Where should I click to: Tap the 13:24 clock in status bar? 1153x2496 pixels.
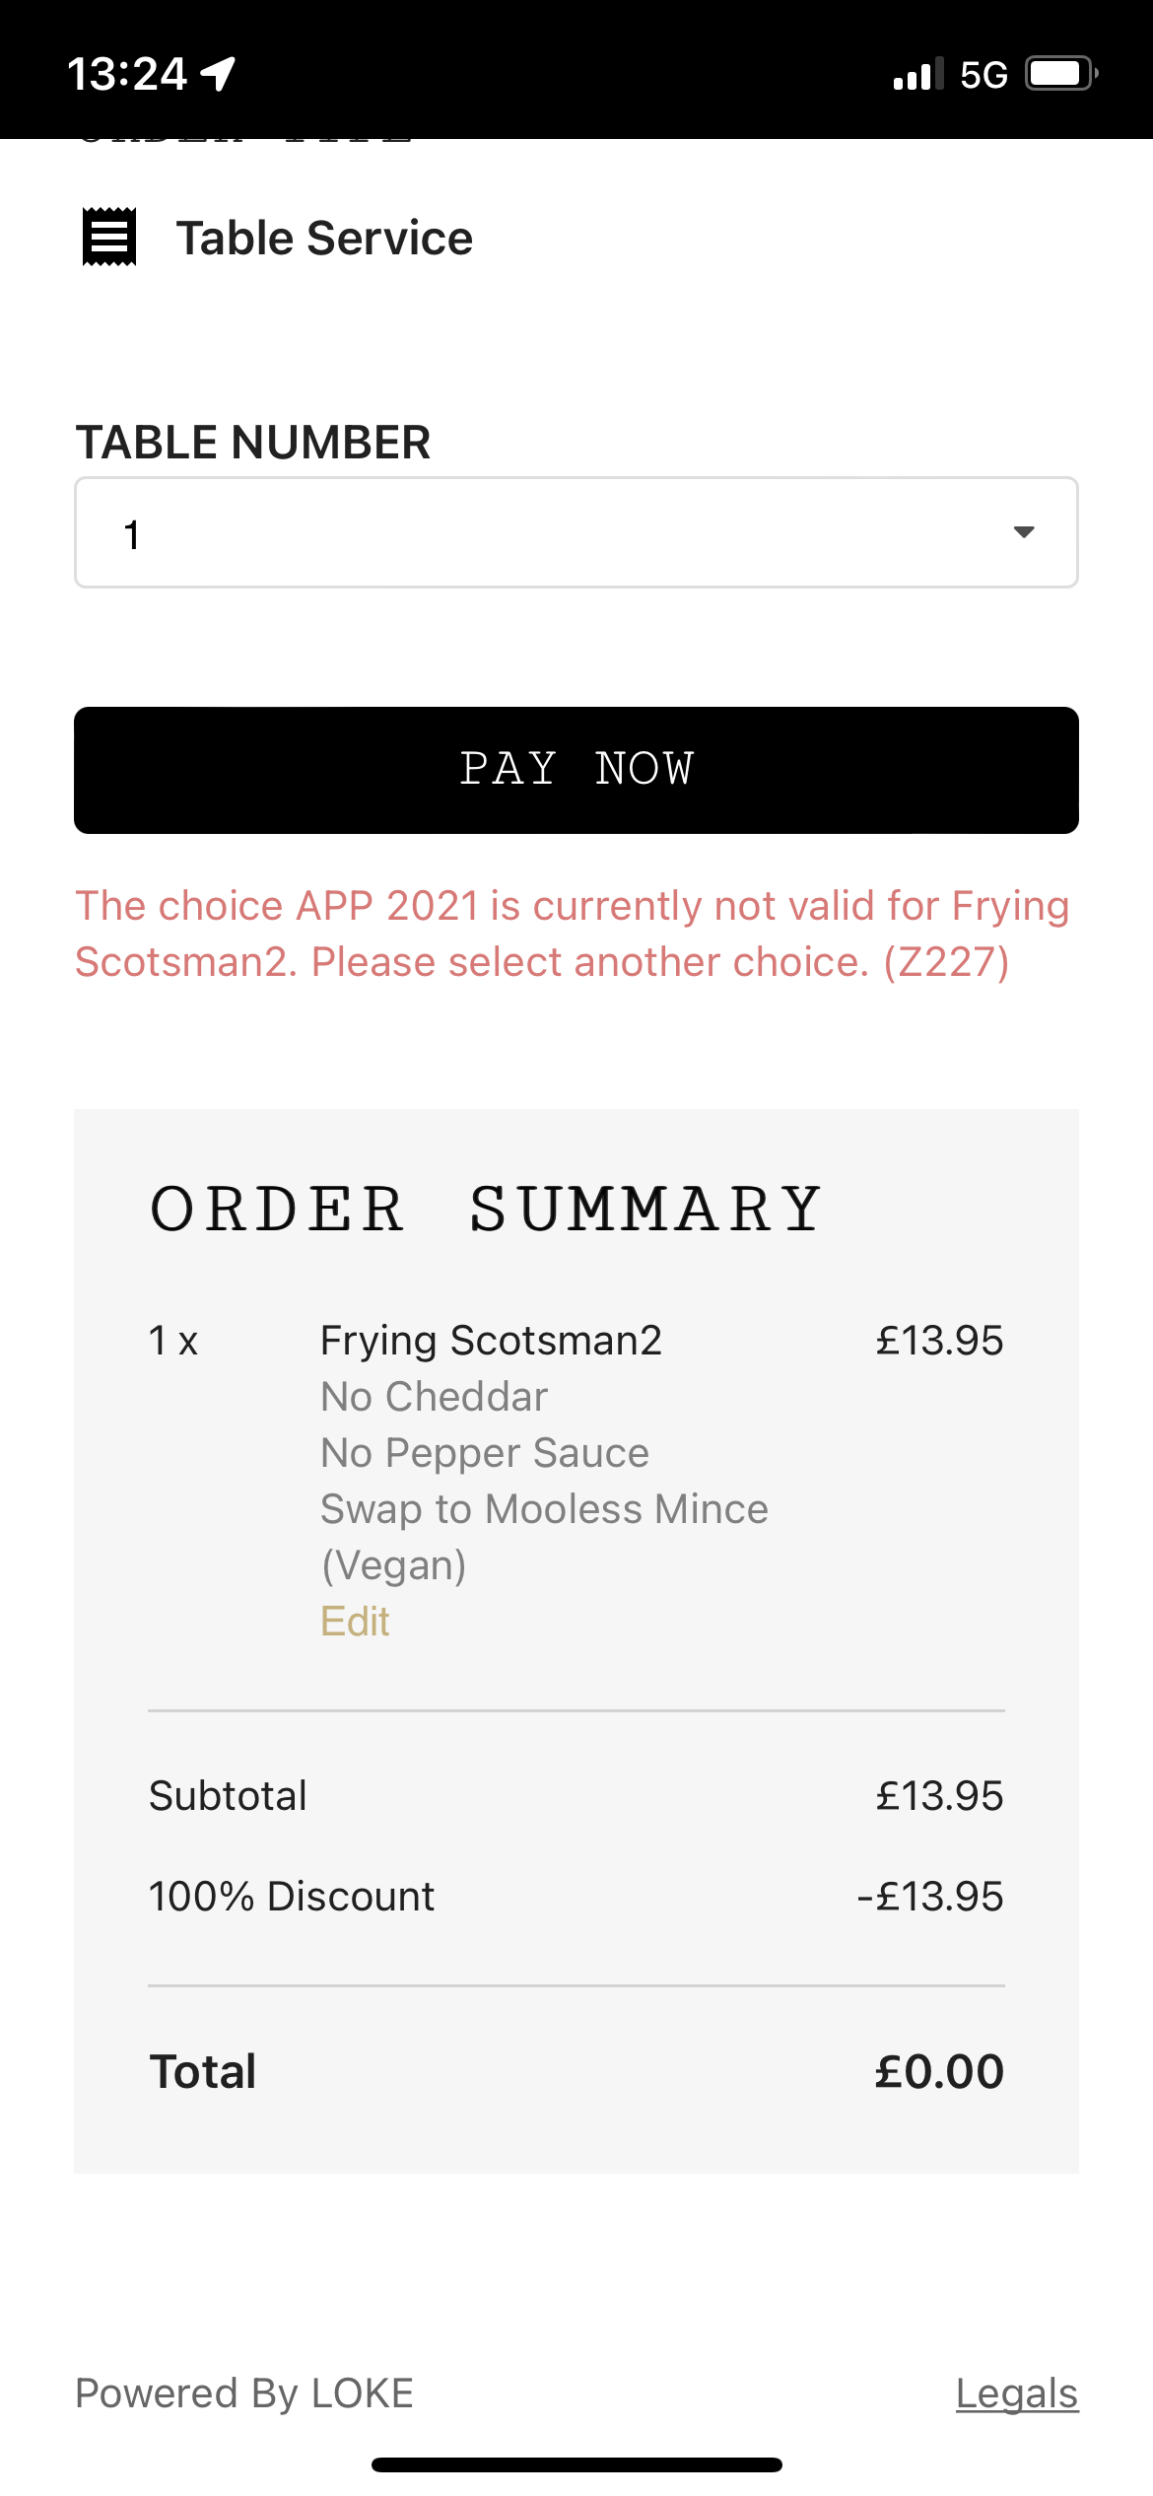pyautogui.click(x=126, y=74)
